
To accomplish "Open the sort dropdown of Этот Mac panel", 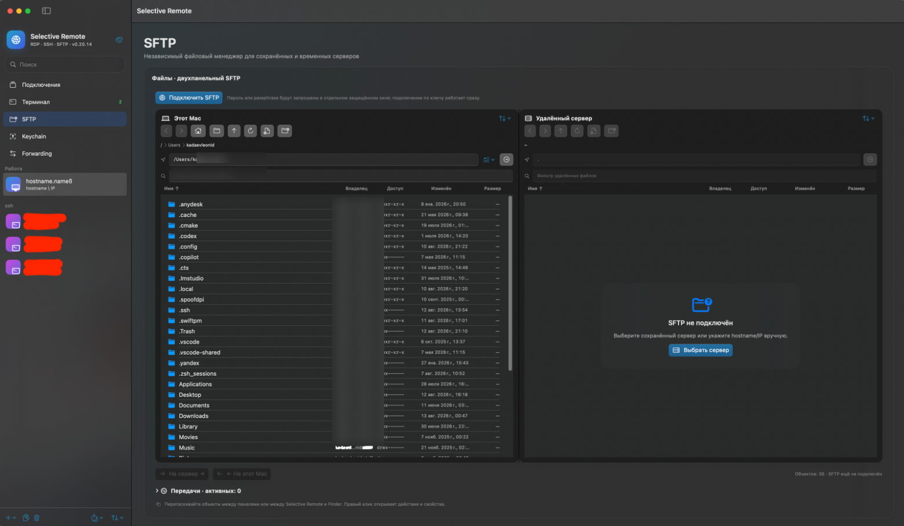I will (x=505, y=118).
